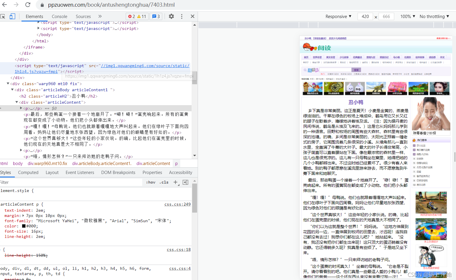
Task: Toggle the :hov element state panel
Action: point(151,182)
